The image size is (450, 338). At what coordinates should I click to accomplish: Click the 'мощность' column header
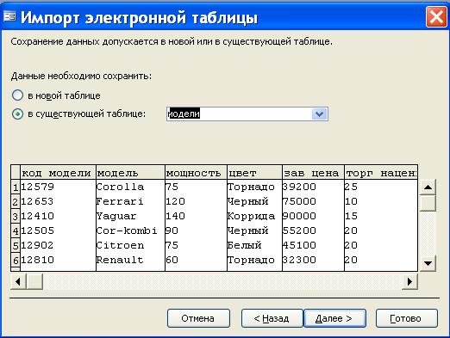196,173
